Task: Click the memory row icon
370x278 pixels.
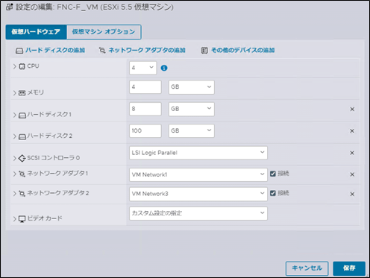Action: click(x=22, y=93)
